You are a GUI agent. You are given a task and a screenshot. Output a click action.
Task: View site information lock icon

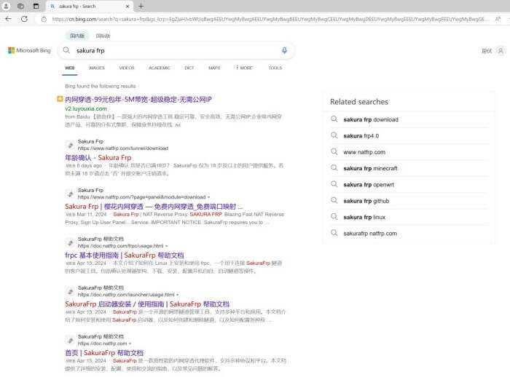[x=44, y=19]
